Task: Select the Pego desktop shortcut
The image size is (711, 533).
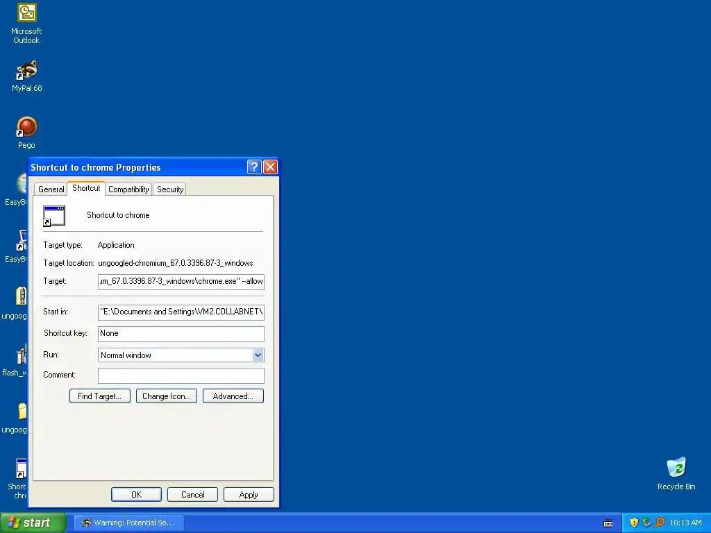Action: pyautogui.click(x=26, y=133)
